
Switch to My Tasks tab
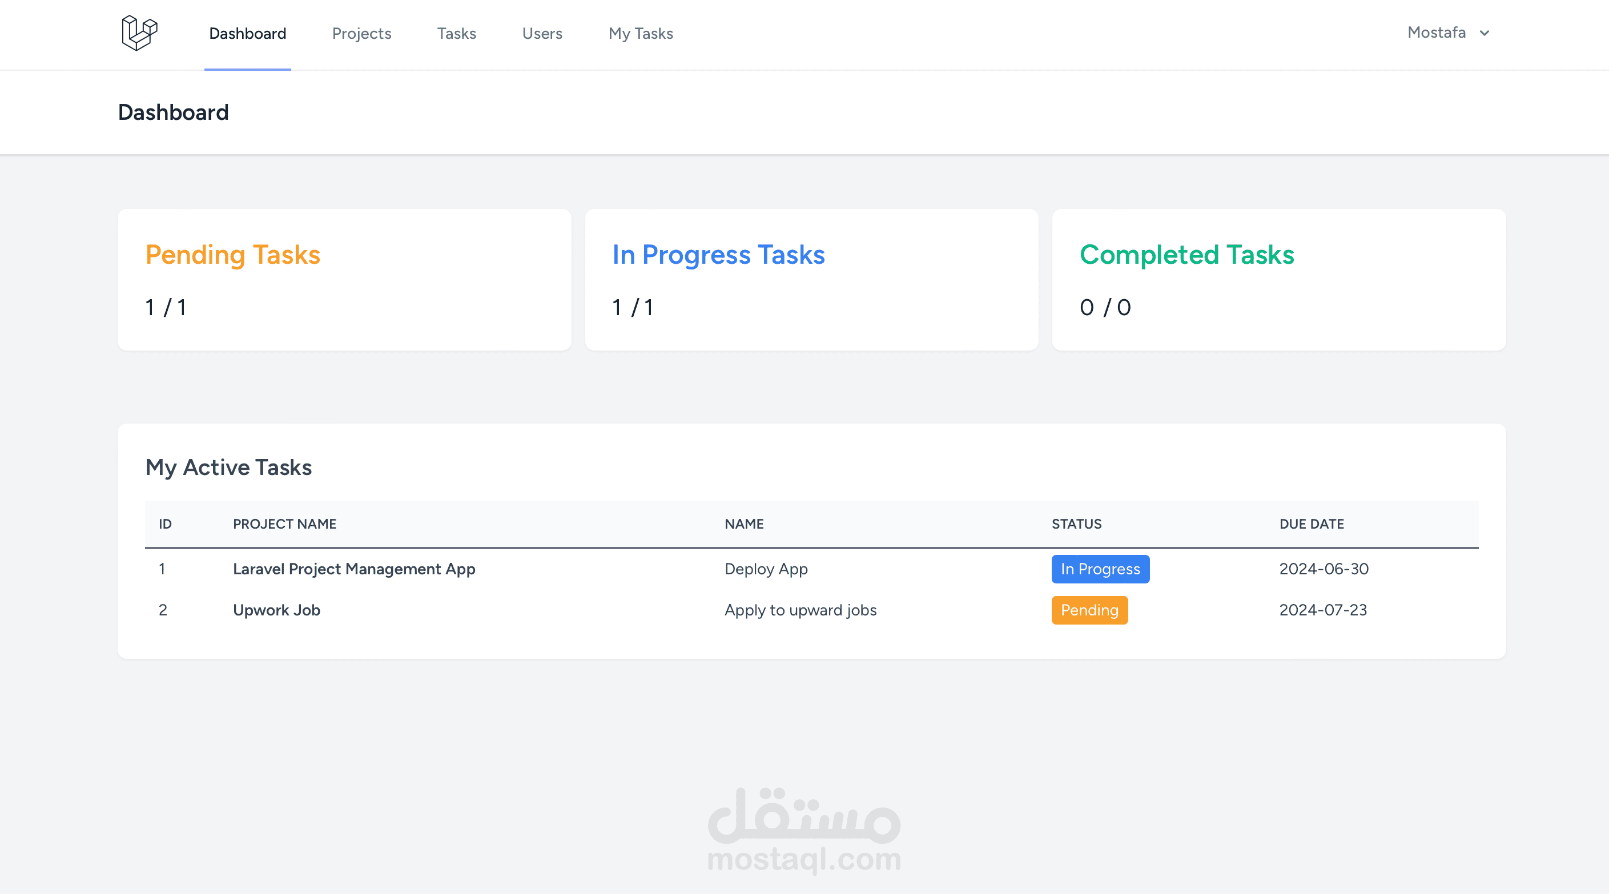click(641, 34)
